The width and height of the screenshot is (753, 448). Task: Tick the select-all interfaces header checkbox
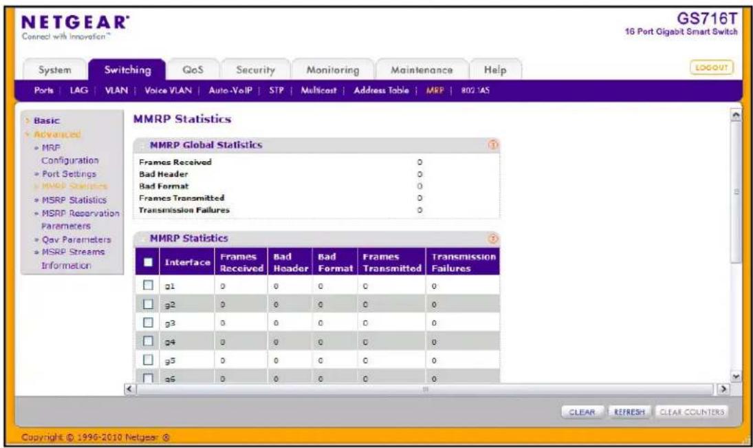tap(148, 262)
